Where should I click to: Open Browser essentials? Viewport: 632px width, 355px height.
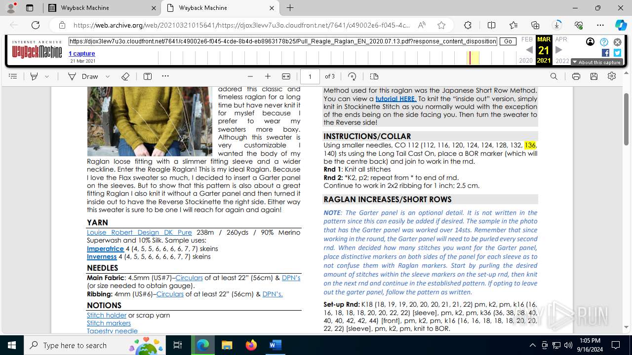coord(579,25)
